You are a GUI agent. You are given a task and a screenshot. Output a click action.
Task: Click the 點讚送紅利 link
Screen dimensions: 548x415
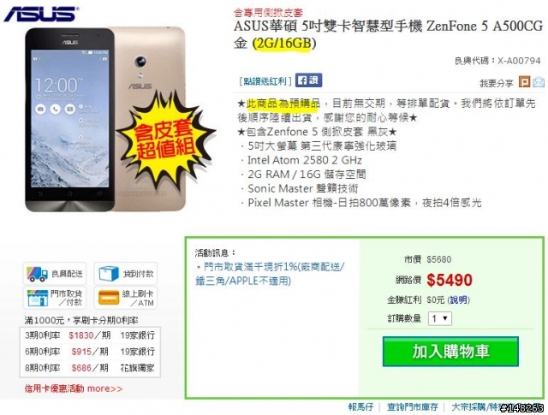click(265, 81)
